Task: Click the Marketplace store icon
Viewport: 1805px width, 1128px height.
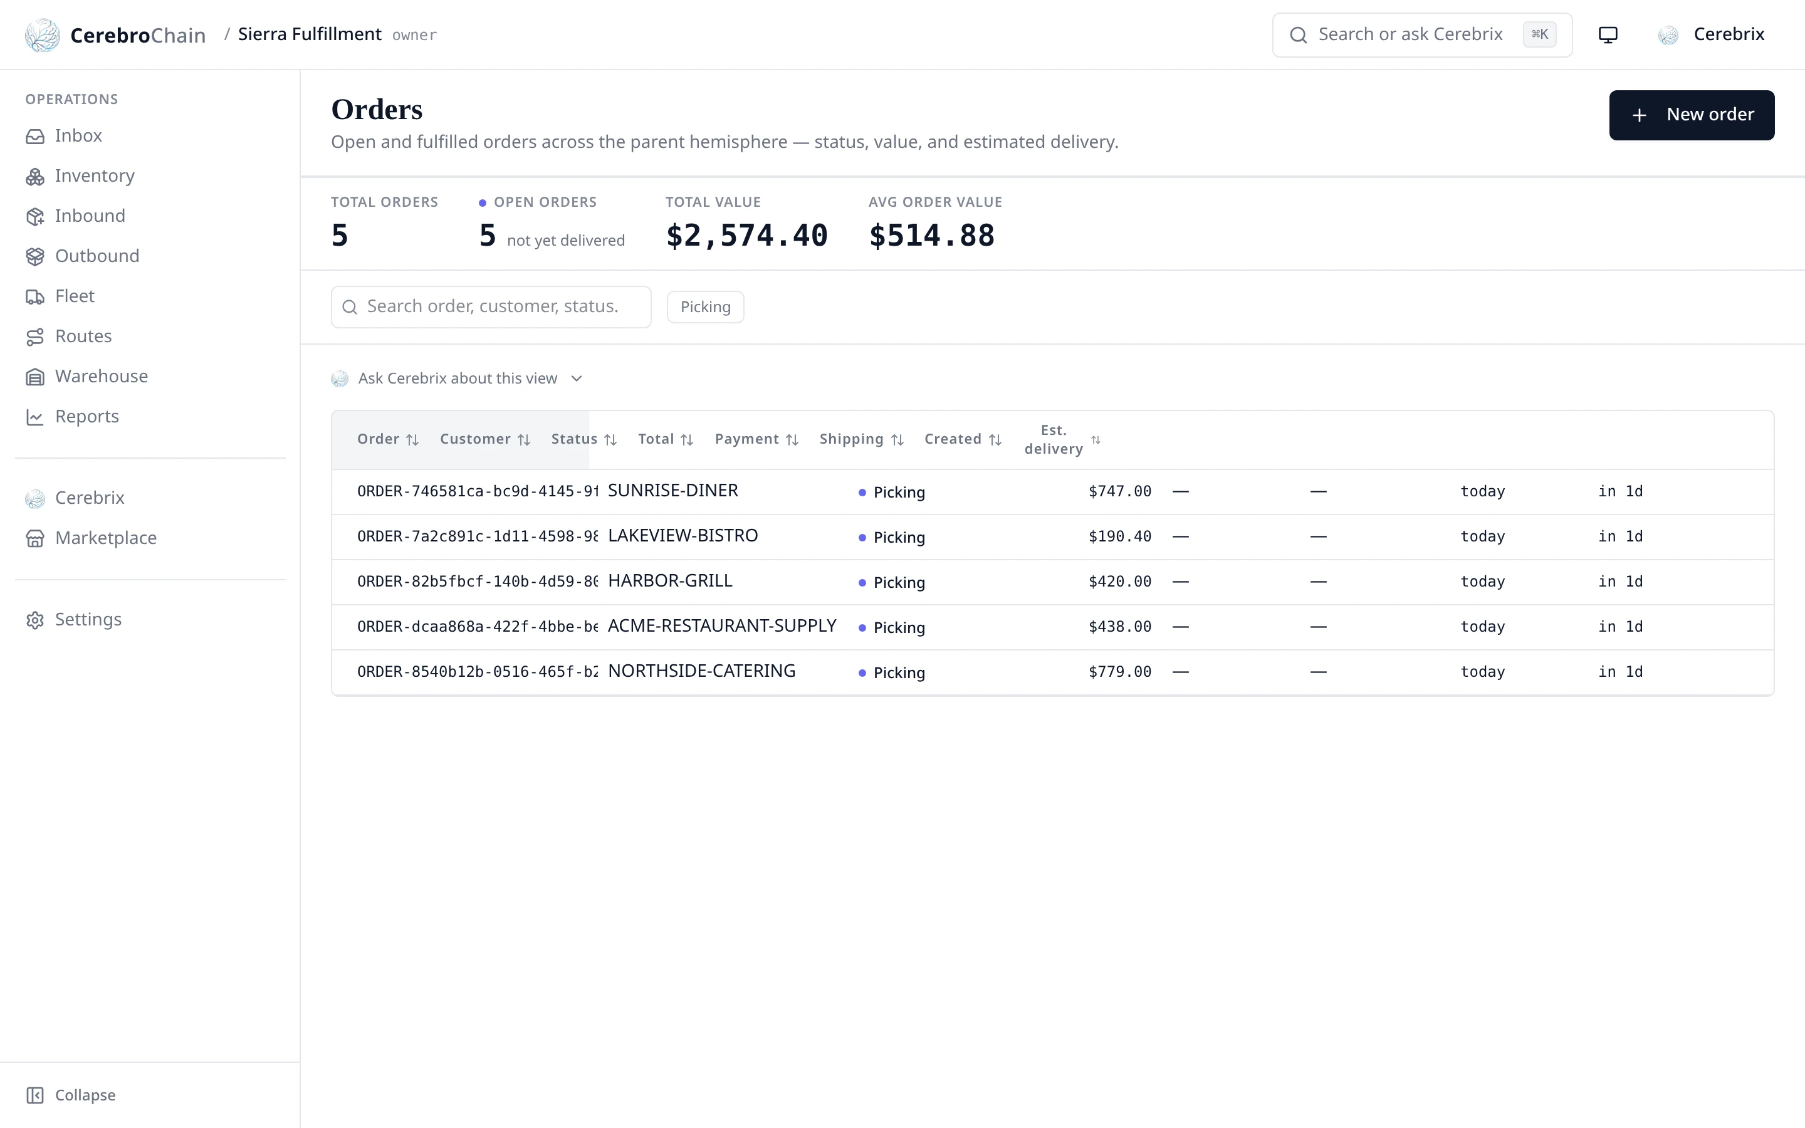Action: click(x=35, y=539)
